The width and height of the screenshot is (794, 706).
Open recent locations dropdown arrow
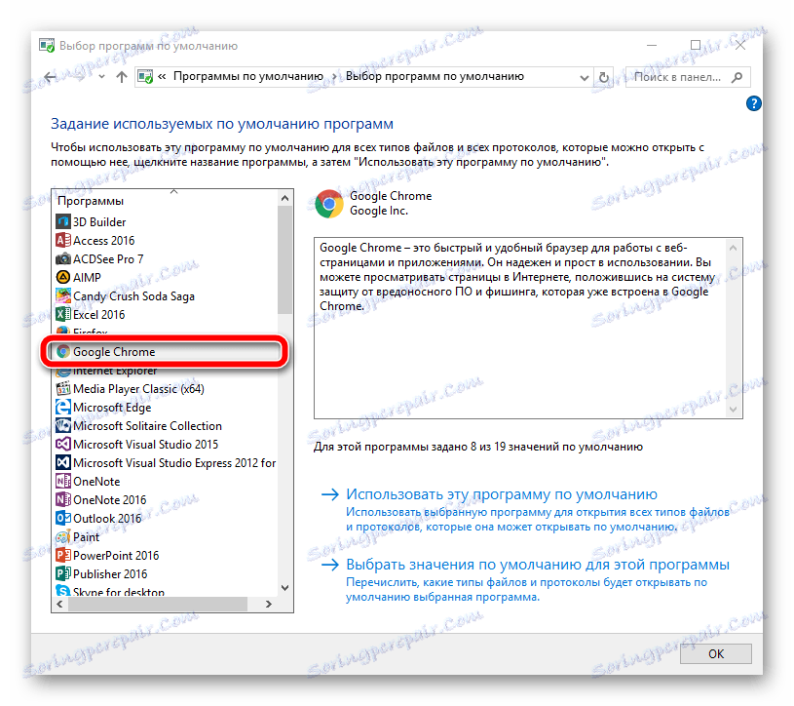point(101,77)
